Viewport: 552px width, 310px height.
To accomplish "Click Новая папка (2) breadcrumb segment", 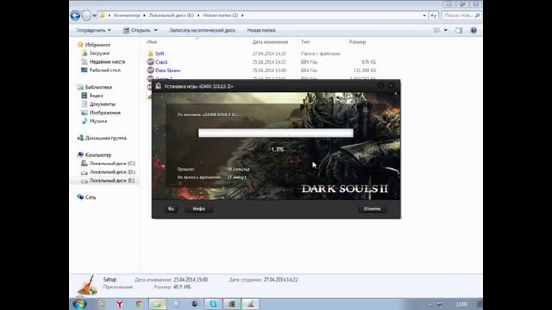I will point(220,15).
